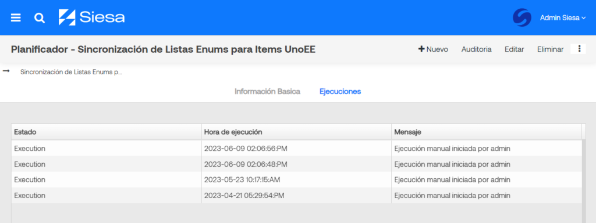
Task: Switch to the Información Basica tab
Action: (267, 91)
